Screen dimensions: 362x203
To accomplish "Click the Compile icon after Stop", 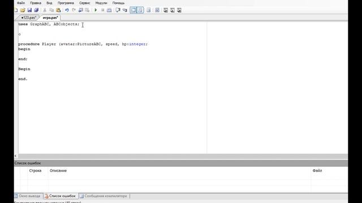I will click(x=109, y=10).
